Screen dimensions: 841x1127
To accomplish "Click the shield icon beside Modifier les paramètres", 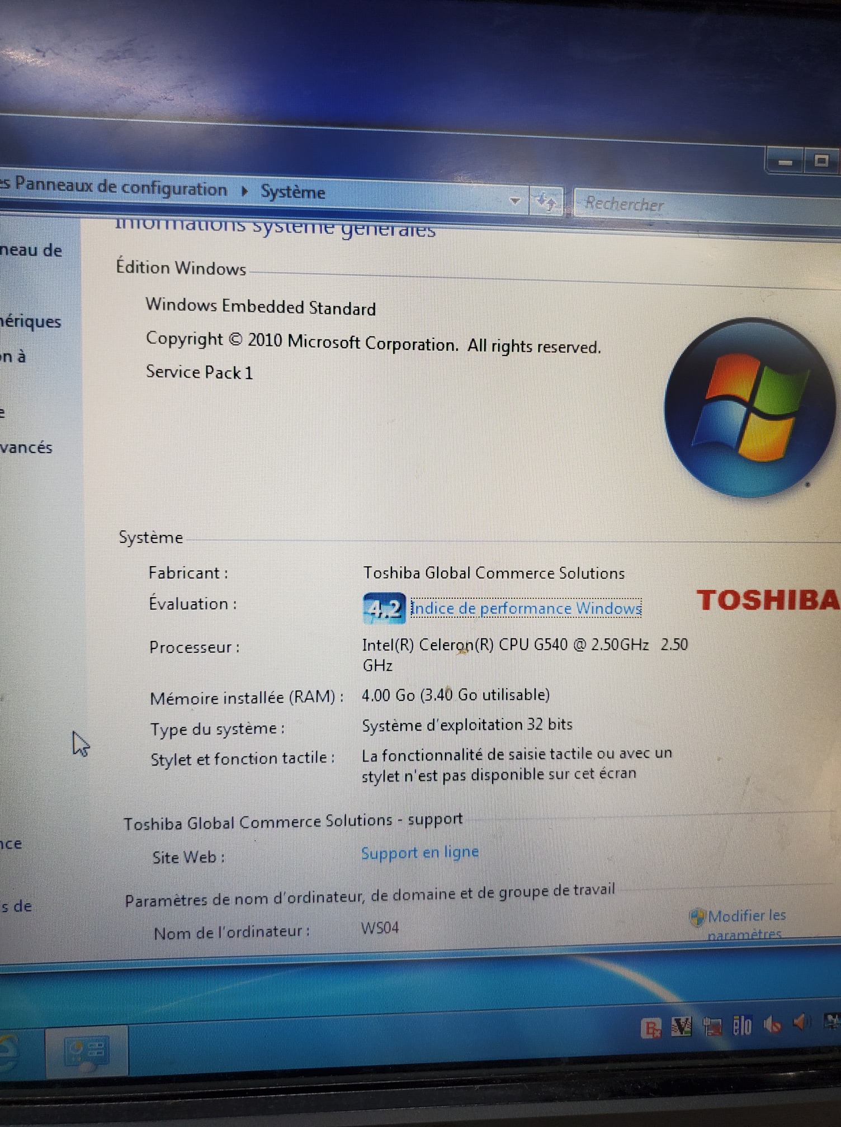I will pos(697,917).
